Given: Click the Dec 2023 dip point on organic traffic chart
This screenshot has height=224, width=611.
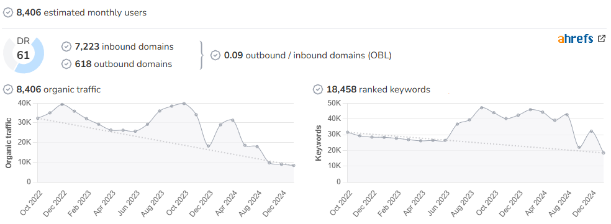Looking at the screenshot, I should click(209, 146).
